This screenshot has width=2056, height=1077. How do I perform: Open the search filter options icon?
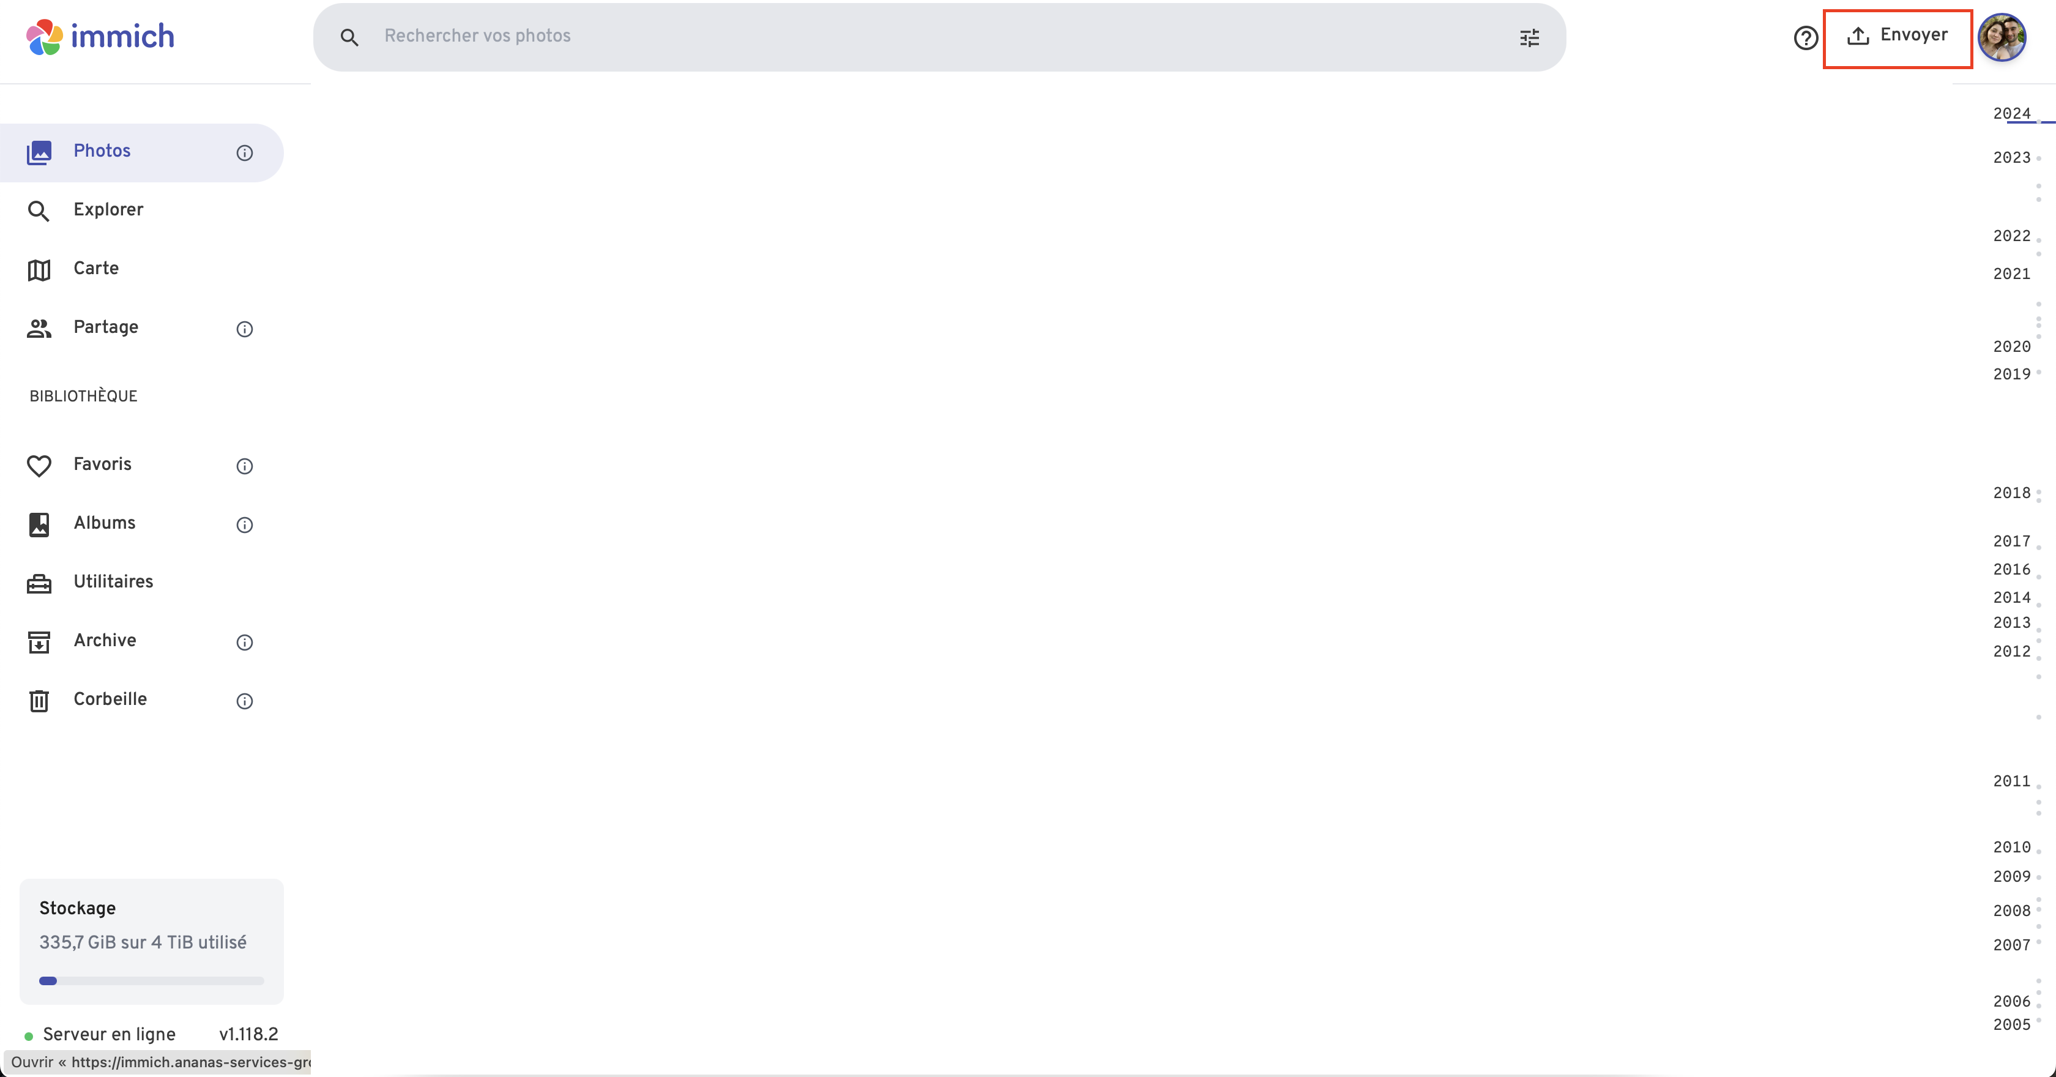[1529, 37]
